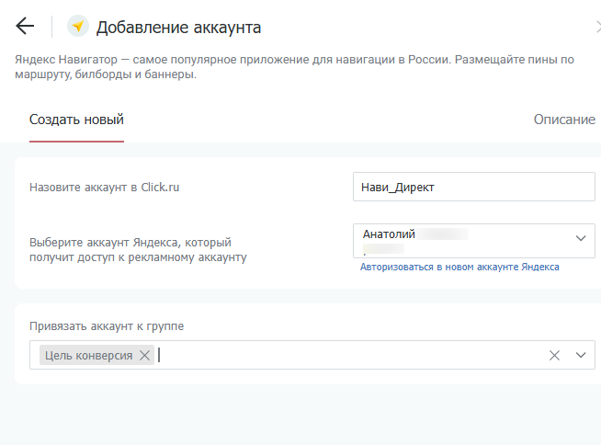Image resolution: width=601 pixels, height=445 pixels.
Task: Expand the group binding dropdown arrow
Action: (x=581, y=355)
